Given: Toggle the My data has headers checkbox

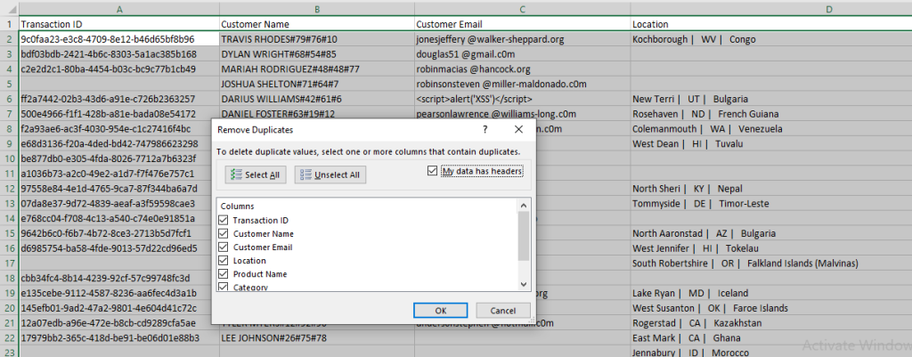Looking at the screenshot, I should pyautogui.click(x=432, y=171).
